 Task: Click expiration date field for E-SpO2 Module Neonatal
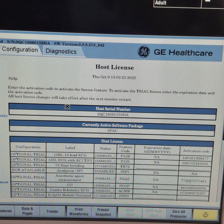point(154,197)
